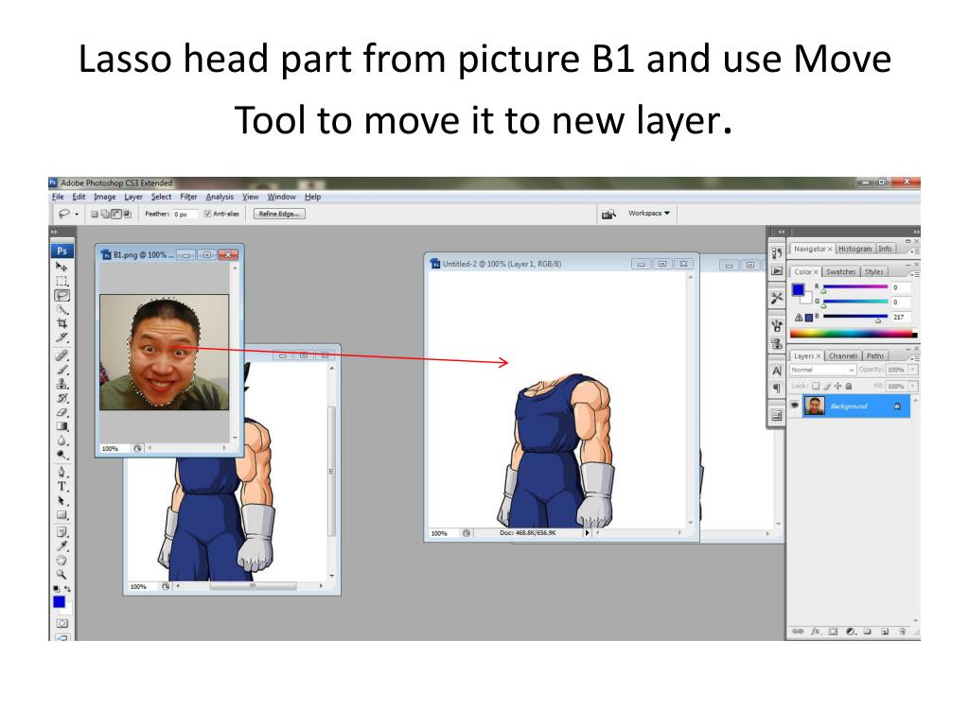
Task: Select the Gradient tool
Action: [62, 426]
